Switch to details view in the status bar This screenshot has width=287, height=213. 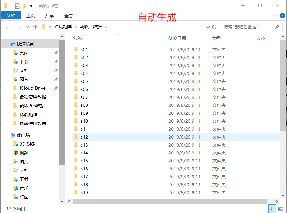[x=273, y=209]
